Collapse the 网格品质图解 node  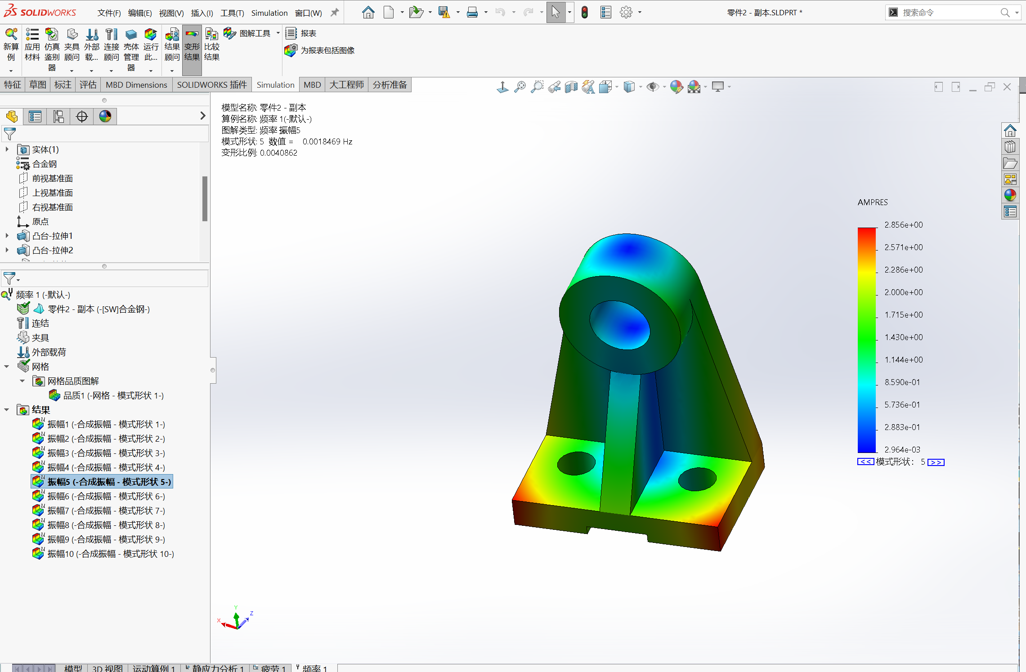pos(22,381)
